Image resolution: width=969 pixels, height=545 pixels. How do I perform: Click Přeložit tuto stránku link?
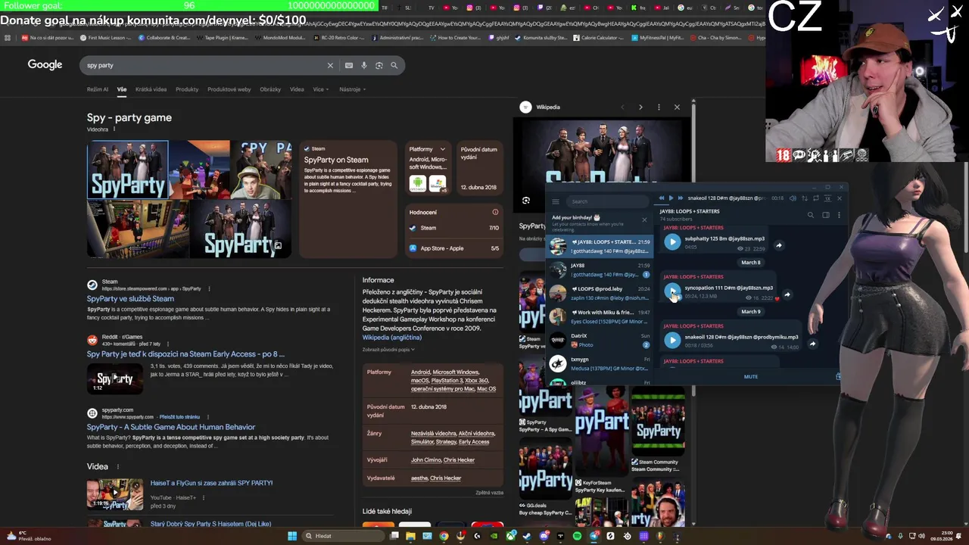[179, 417]
